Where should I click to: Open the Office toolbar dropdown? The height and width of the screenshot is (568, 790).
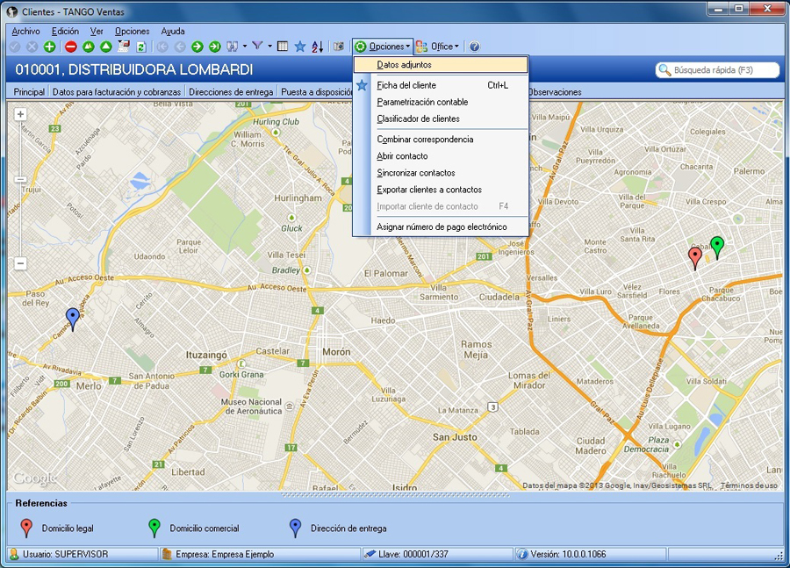(x=437, y=47)
